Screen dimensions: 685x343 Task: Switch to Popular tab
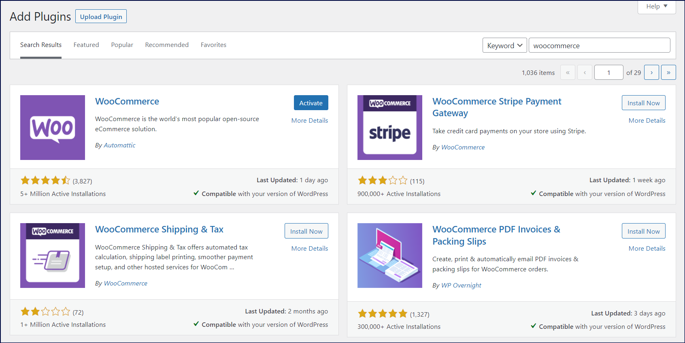point(122,45)
